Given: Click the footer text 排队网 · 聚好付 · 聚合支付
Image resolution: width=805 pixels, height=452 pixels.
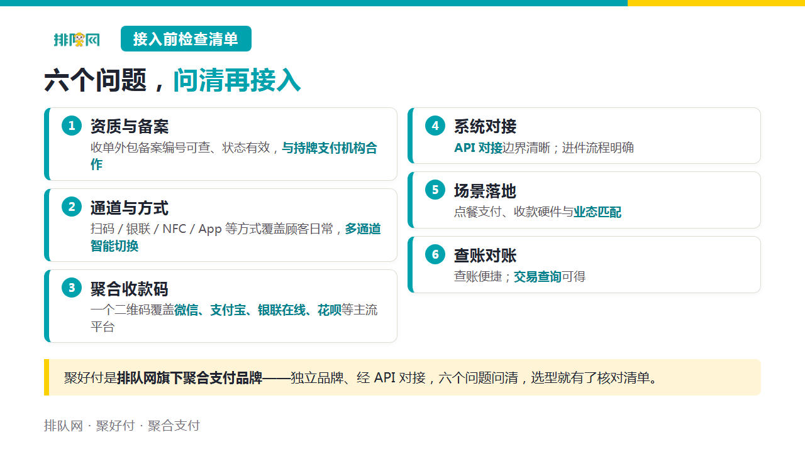Looking at the screenshot, I should tap(122, 426).
